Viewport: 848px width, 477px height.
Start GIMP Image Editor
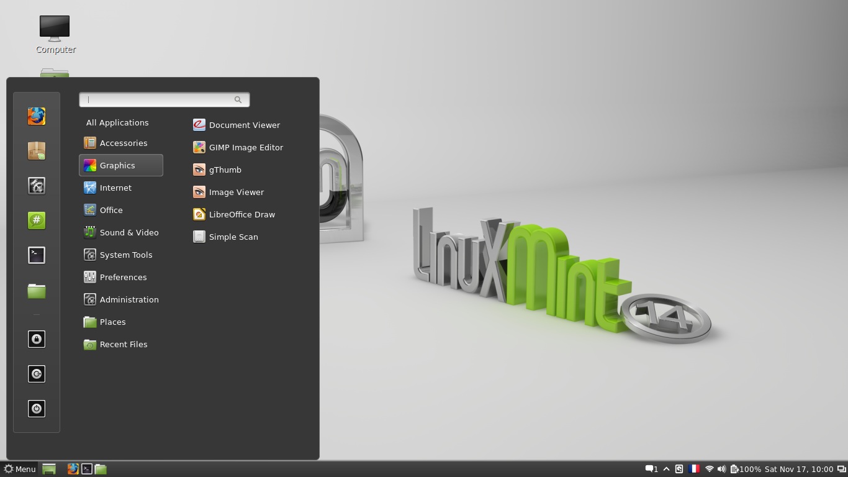click(x=238, y=147)
